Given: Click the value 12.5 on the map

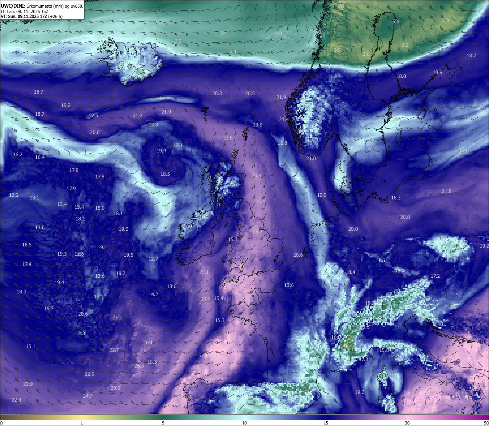Looking at the screenshot, I should click(93, 115).
